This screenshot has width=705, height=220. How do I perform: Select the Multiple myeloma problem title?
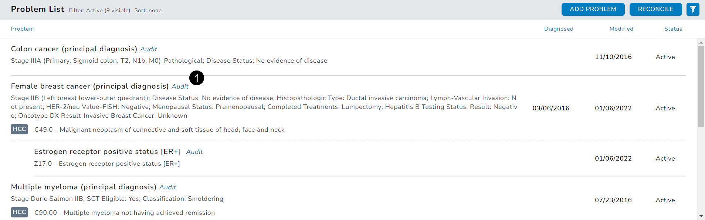point(84,187)
